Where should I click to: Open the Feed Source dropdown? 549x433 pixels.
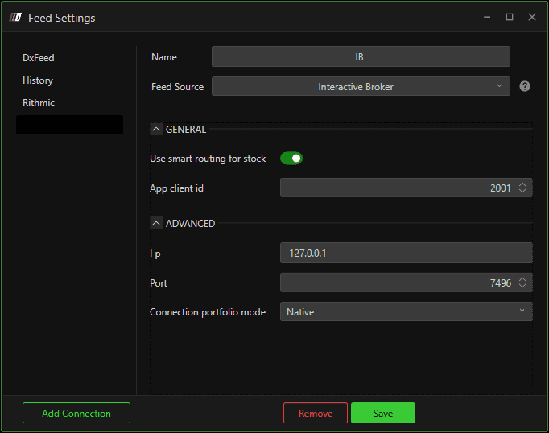point(361,86)
